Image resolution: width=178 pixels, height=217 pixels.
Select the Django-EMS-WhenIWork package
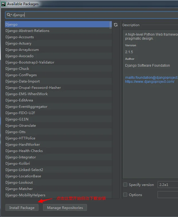[59, 94]
